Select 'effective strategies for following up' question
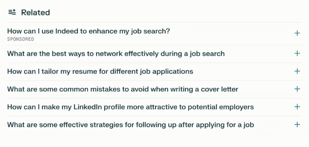This screenshot has height=147, width=309. click(130, 125)
